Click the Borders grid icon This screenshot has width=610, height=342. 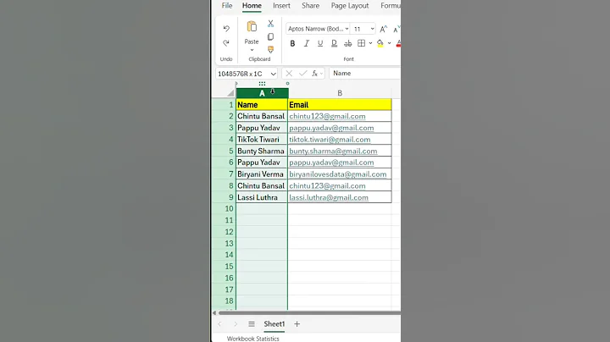point(362,43)
